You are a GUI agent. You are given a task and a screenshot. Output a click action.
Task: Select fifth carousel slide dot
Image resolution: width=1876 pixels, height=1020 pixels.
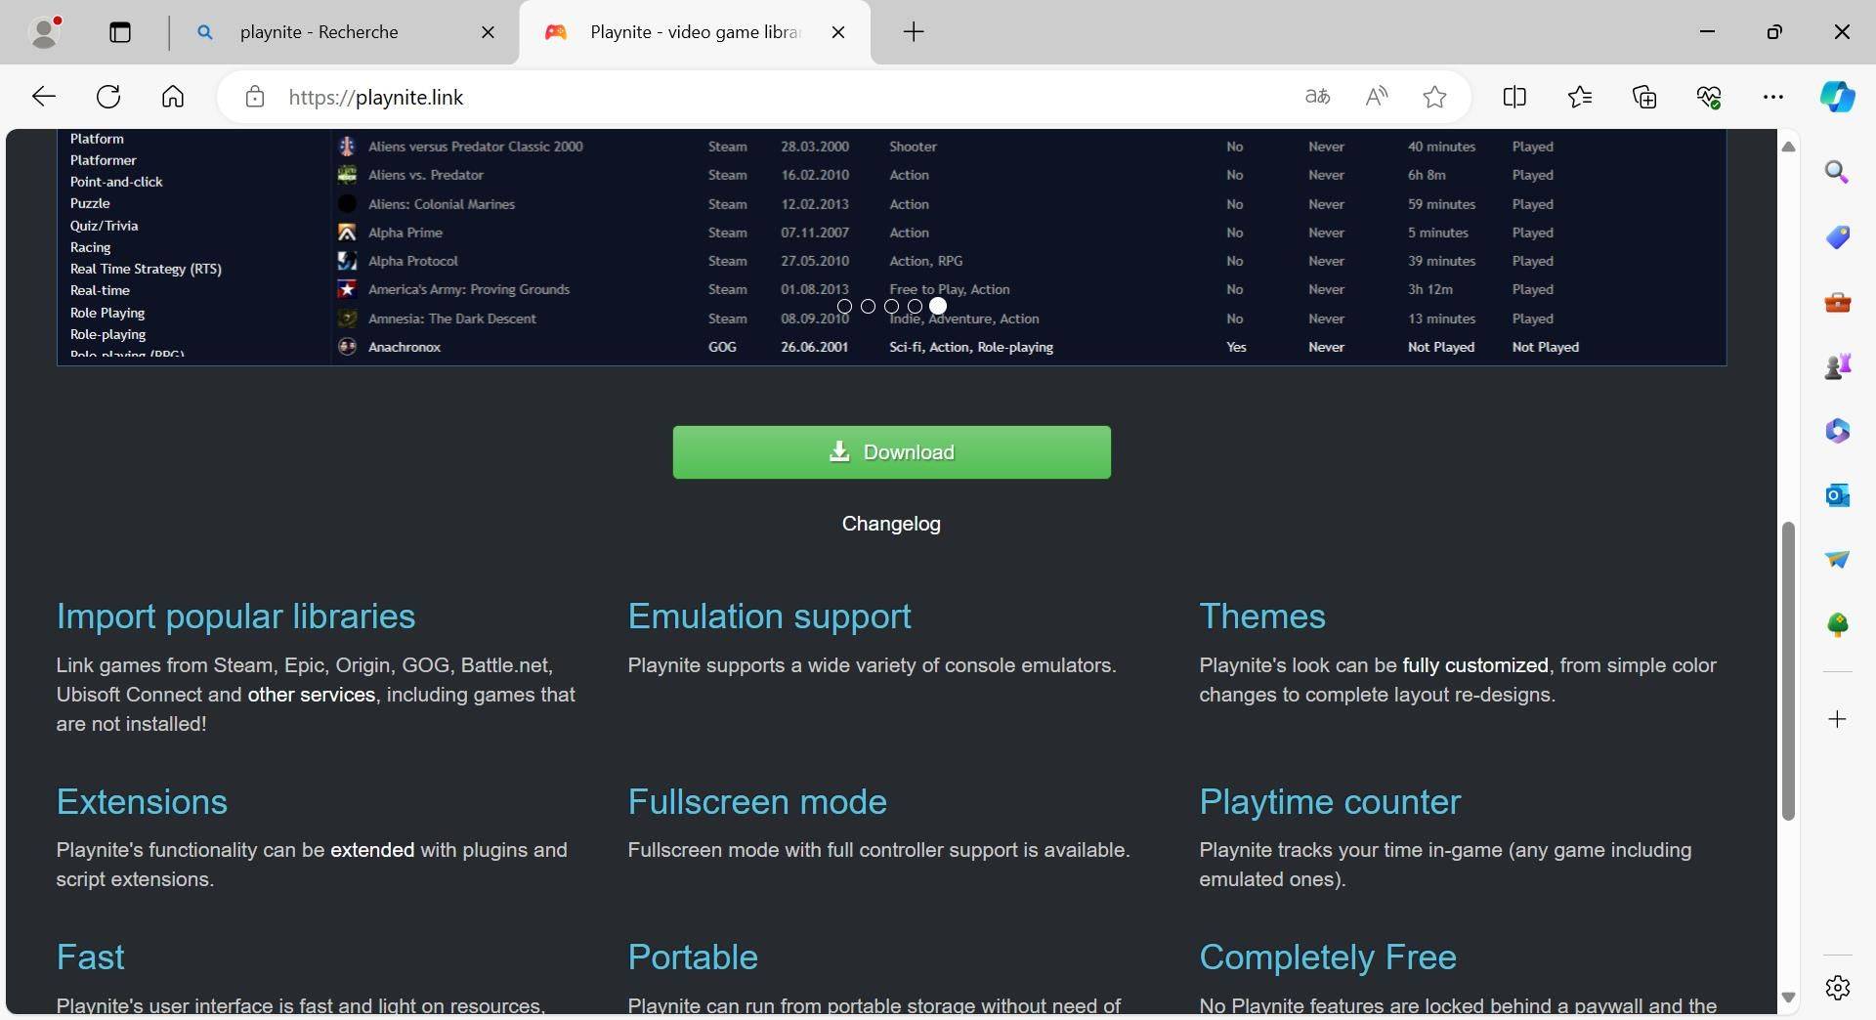coord(938,307)
